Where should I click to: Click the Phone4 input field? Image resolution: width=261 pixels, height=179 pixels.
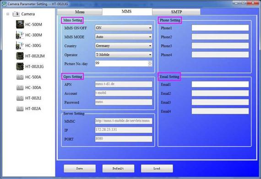point(220,55)
